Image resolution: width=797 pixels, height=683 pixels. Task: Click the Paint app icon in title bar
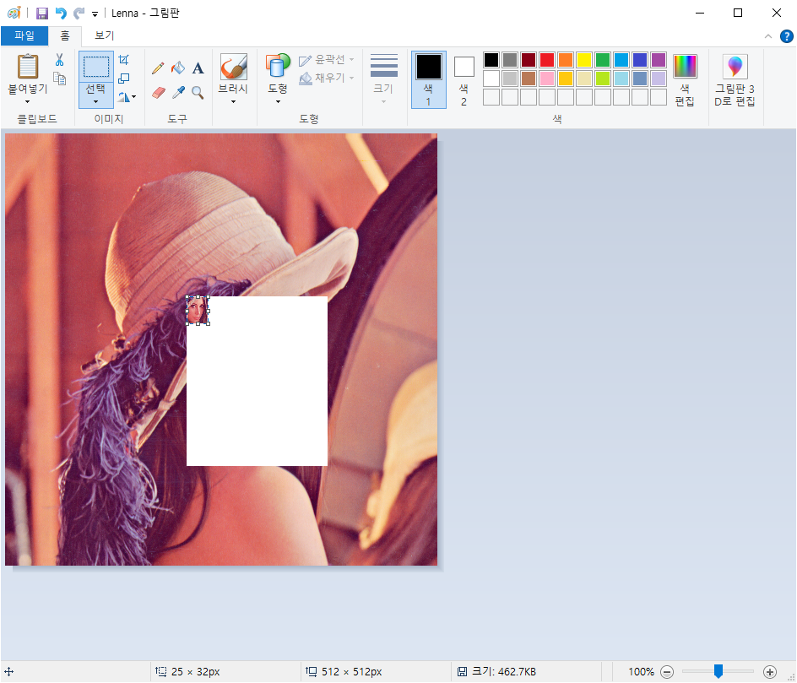coord(14,14)
